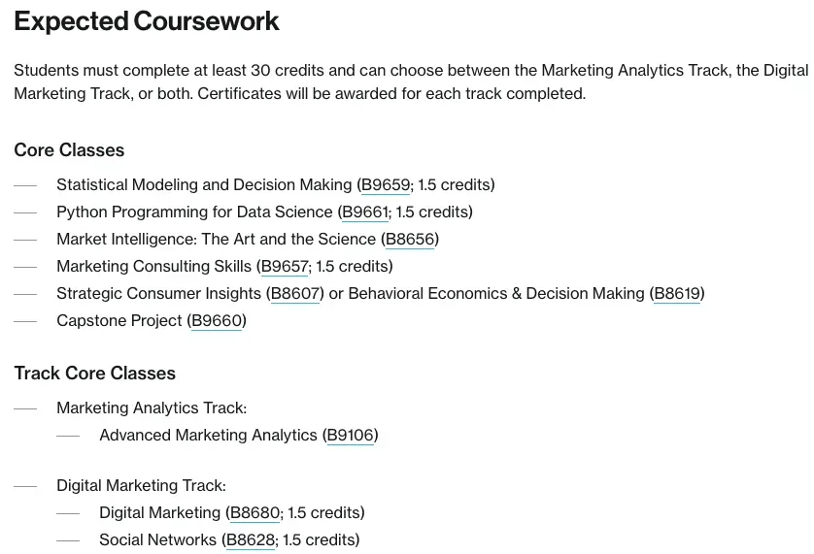Image resolution: width=814 pixels, height=554 pixels.
Task: Click the Capstone Project course name
Action: click(x=119, y=320)
